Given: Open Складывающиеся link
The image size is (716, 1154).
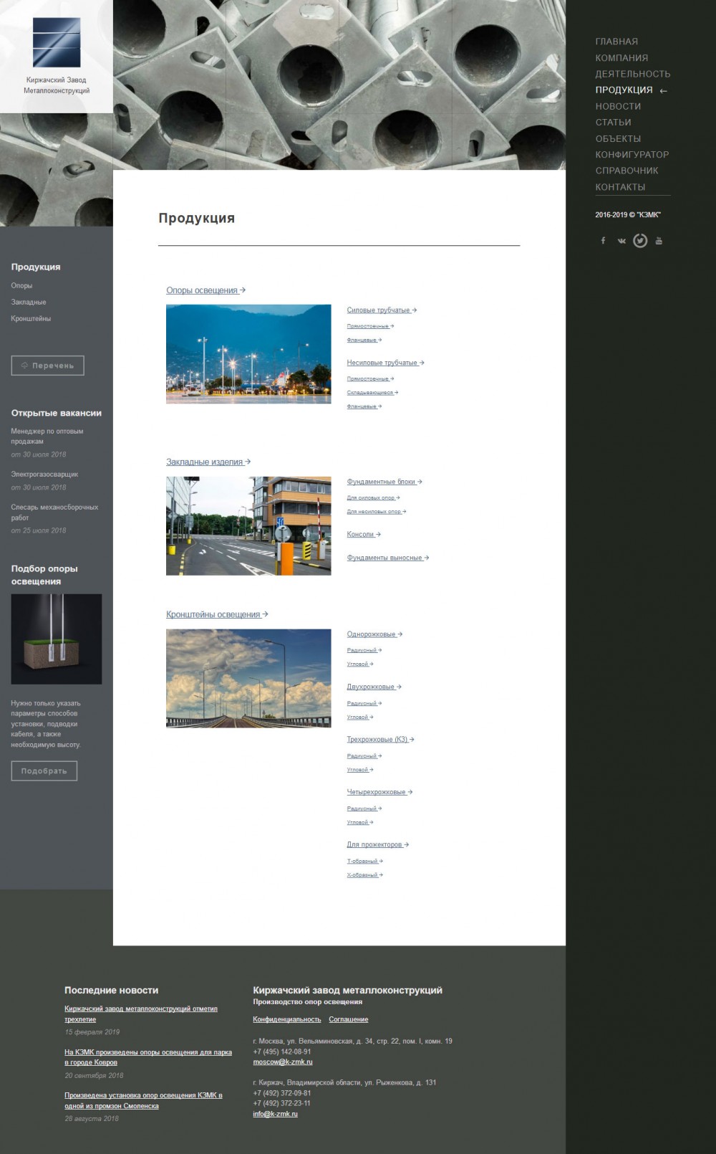Looking at the screenshot, I should tap(372, 393).
